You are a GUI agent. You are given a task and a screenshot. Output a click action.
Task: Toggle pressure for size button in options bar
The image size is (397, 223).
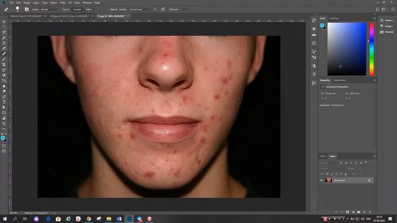coord(163,9)
